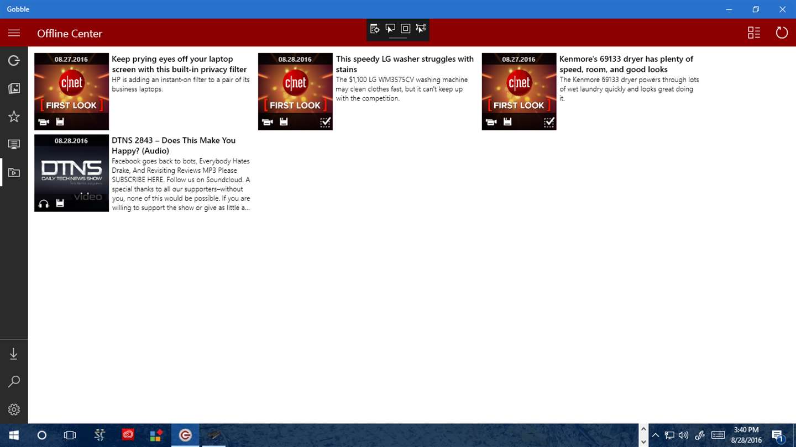Click the circular-arrow icon at top of sidebar
The width and height of the screenshot is (796, 447).
click(x=14, y=60)
